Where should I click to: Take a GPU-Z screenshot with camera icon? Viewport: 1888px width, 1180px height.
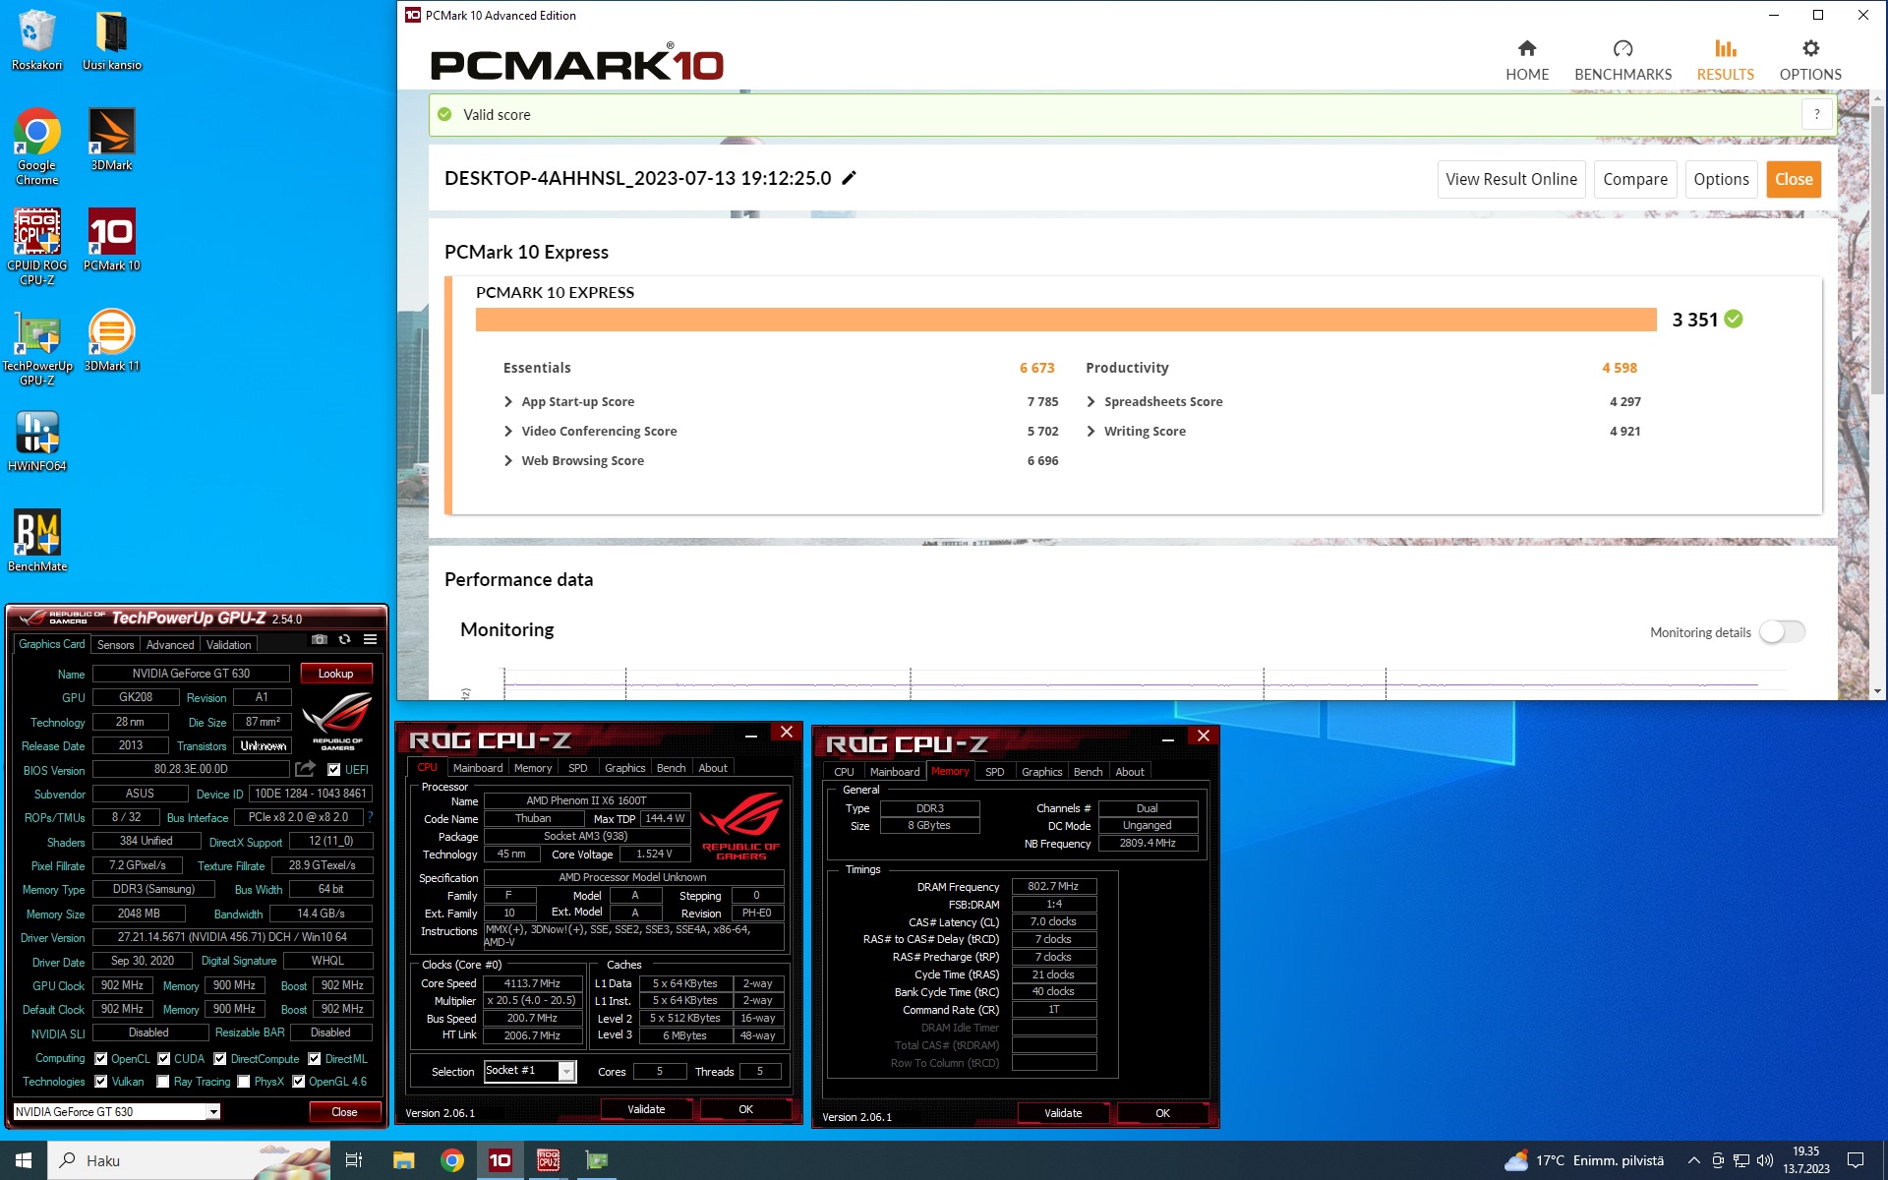(320, 639)
